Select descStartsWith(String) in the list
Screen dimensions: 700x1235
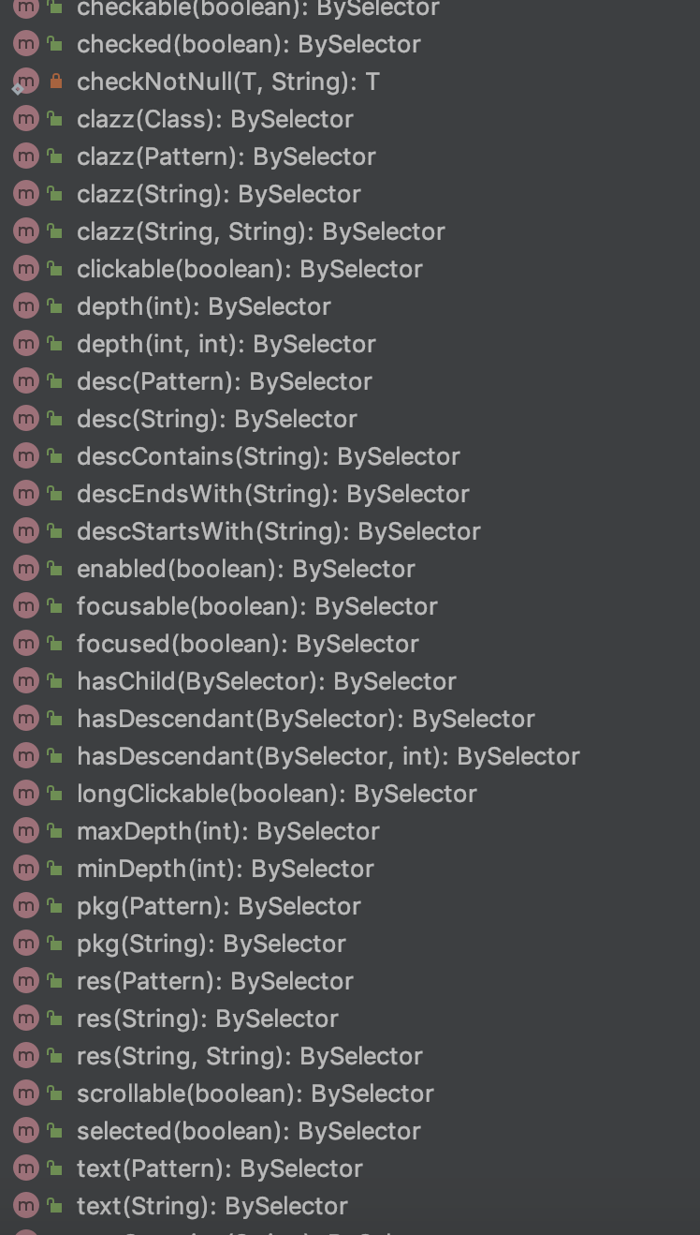pos(278,531)
